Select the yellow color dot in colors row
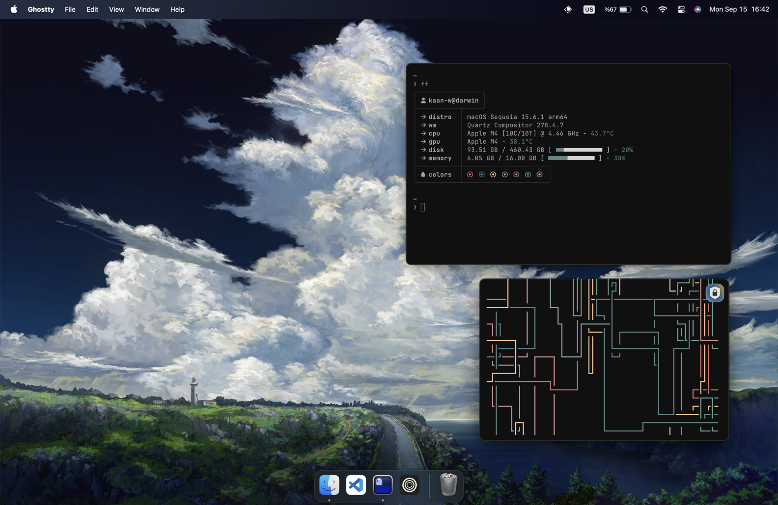 [x=493, y=174]
